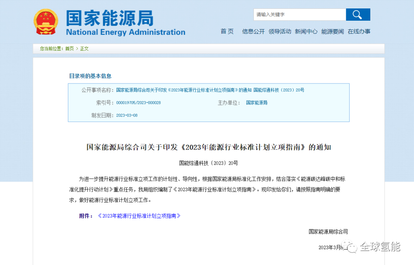Viewport: 414px width, 265px height.
Task: Click the 国家能源局 site title in the header
Action: click(x=110, y=18)
